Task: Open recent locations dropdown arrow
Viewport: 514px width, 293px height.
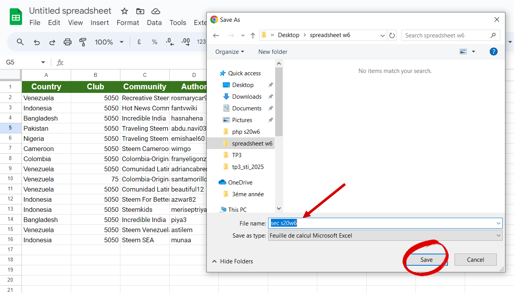Action: 243,35
